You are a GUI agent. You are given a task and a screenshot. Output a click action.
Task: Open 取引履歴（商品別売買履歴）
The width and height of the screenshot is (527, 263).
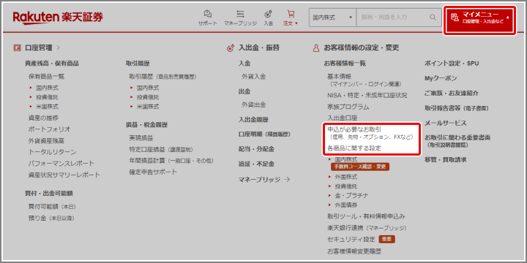tap(163, 77)
